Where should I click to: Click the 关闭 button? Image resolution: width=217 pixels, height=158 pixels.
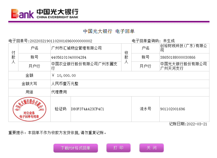(x=152, y=148)
